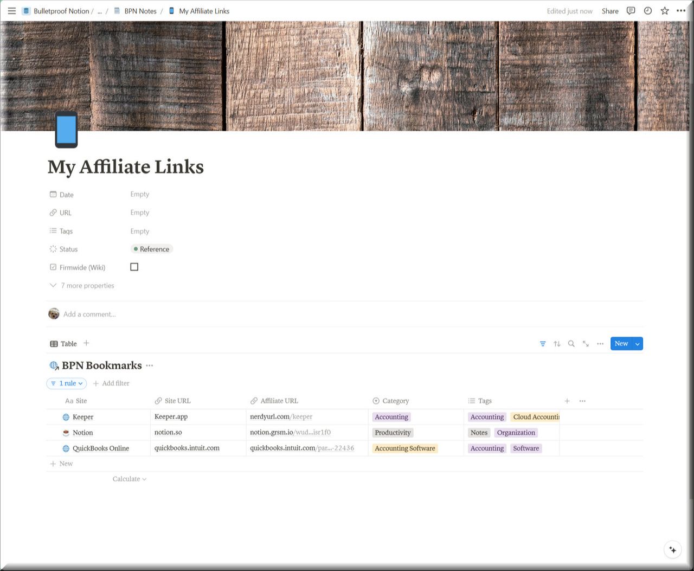Viewport: 694px width, 571px height.
Task: Add a new property column with plus
Action: tap(567, 401)
